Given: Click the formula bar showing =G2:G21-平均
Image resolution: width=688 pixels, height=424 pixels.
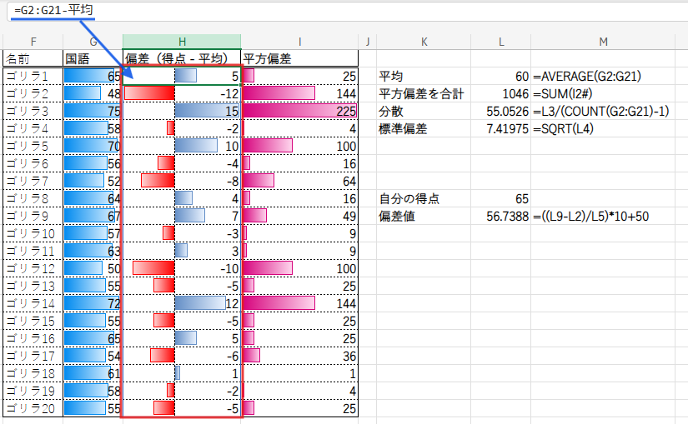Looking at the screenshot, I should coord(347,10).
